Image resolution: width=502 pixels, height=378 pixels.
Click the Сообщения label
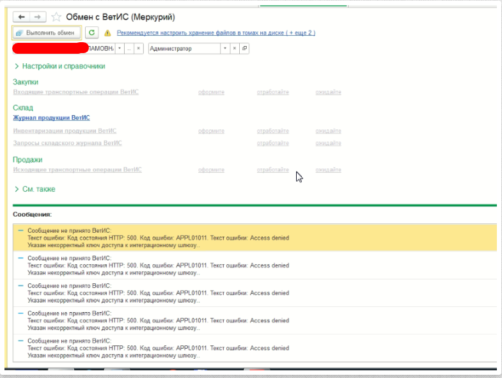33,214
